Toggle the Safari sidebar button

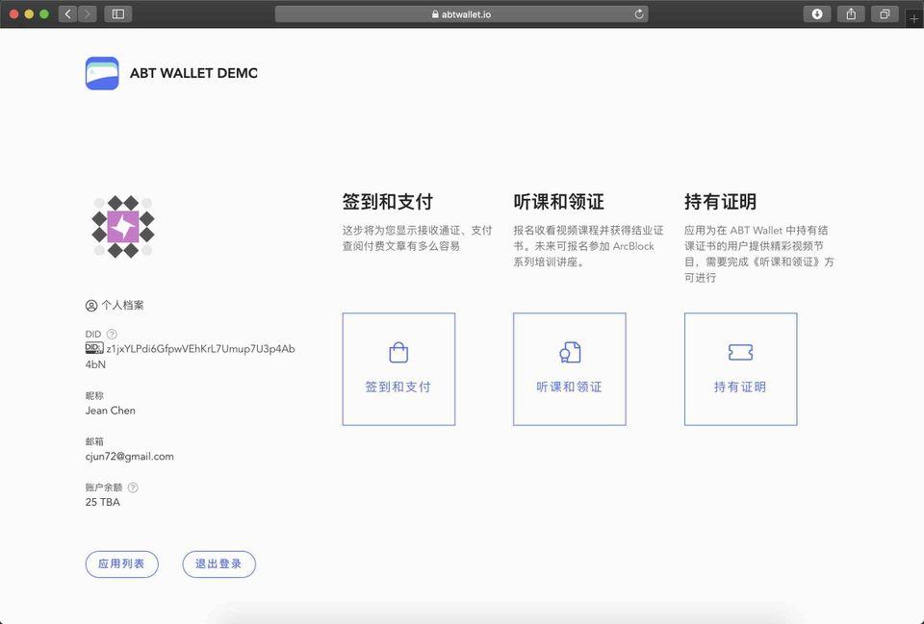[x=117, y=14]
